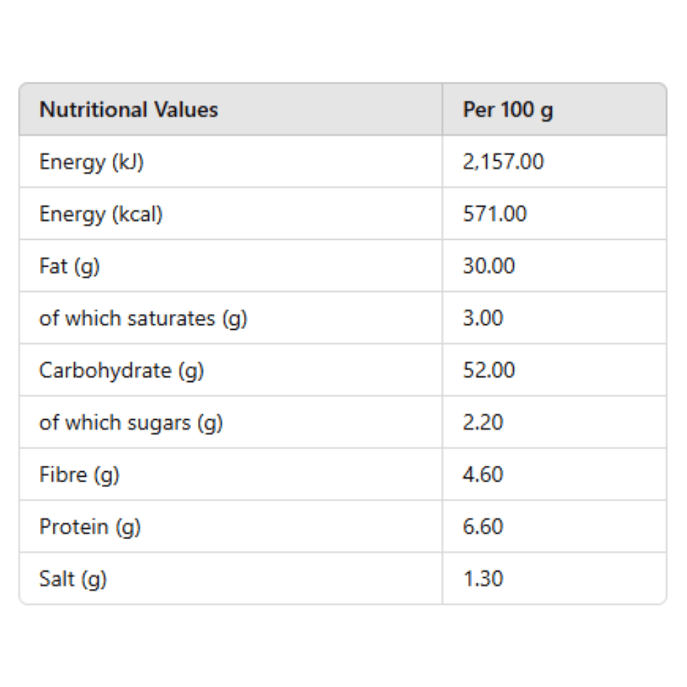Click the 52.00 carbohydrate value
Viewport: 687px width, 687px height.
pos(488,370)
